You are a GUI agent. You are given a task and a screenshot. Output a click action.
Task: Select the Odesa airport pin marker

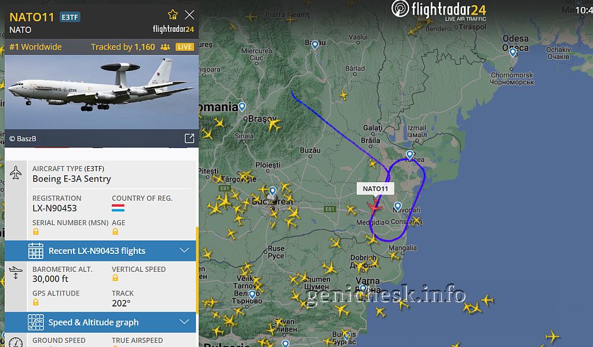click(x=513, y=52)
